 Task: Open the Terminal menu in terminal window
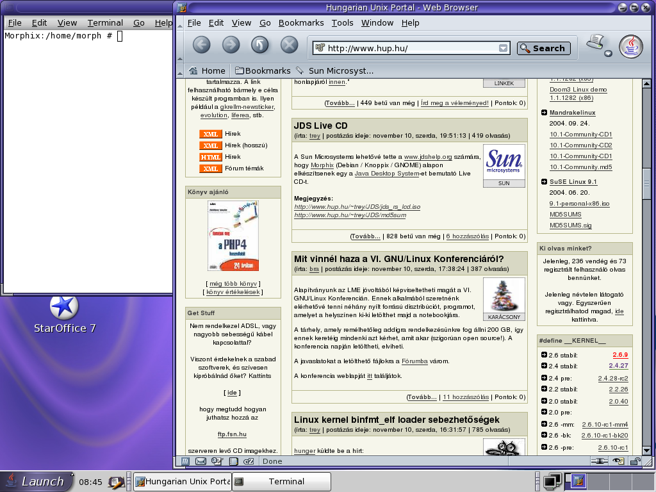[x=105, y=23]
